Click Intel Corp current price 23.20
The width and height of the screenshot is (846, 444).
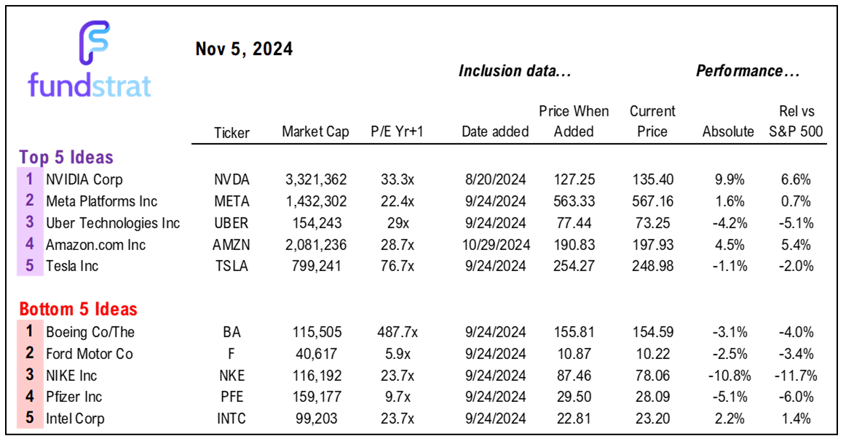(x=653, y=419)
